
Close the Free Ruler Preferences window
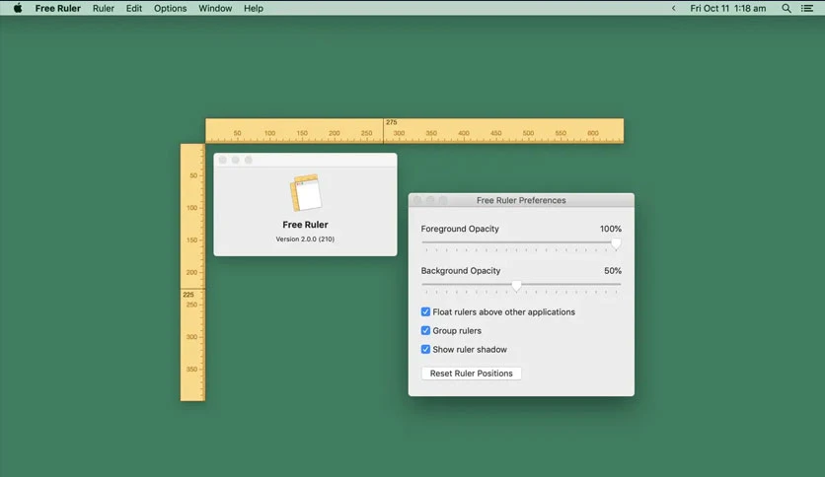(x=417, y=200)
